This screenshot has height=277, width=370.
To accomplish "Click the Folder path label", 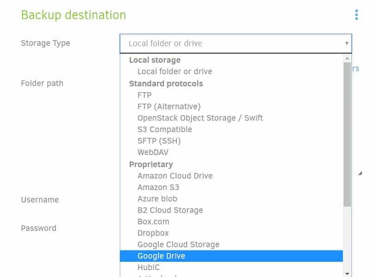I will click(x=42, y=83).
